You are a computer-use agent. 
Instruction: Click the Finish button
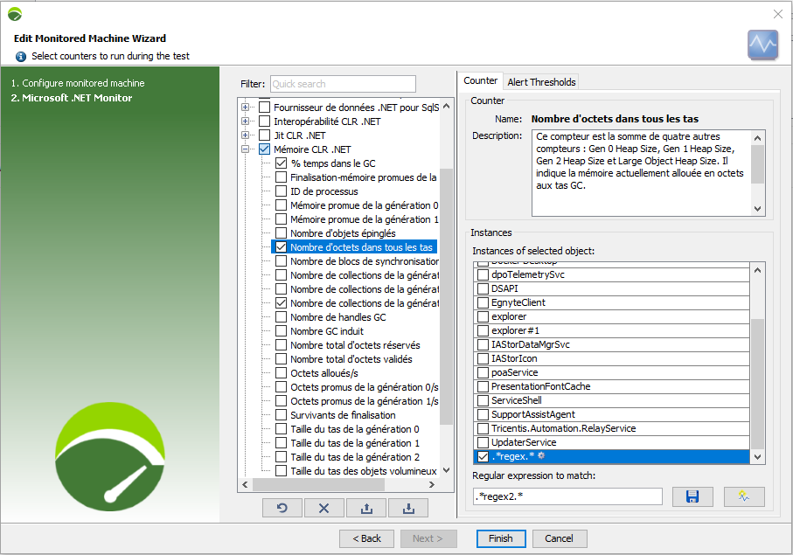tap(501, 538)
